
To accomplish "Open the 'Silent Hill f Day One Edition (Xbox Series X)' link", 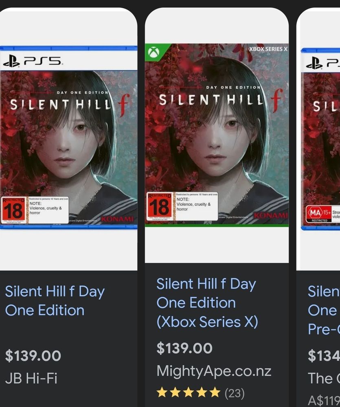I will click(x=207, y=303).
